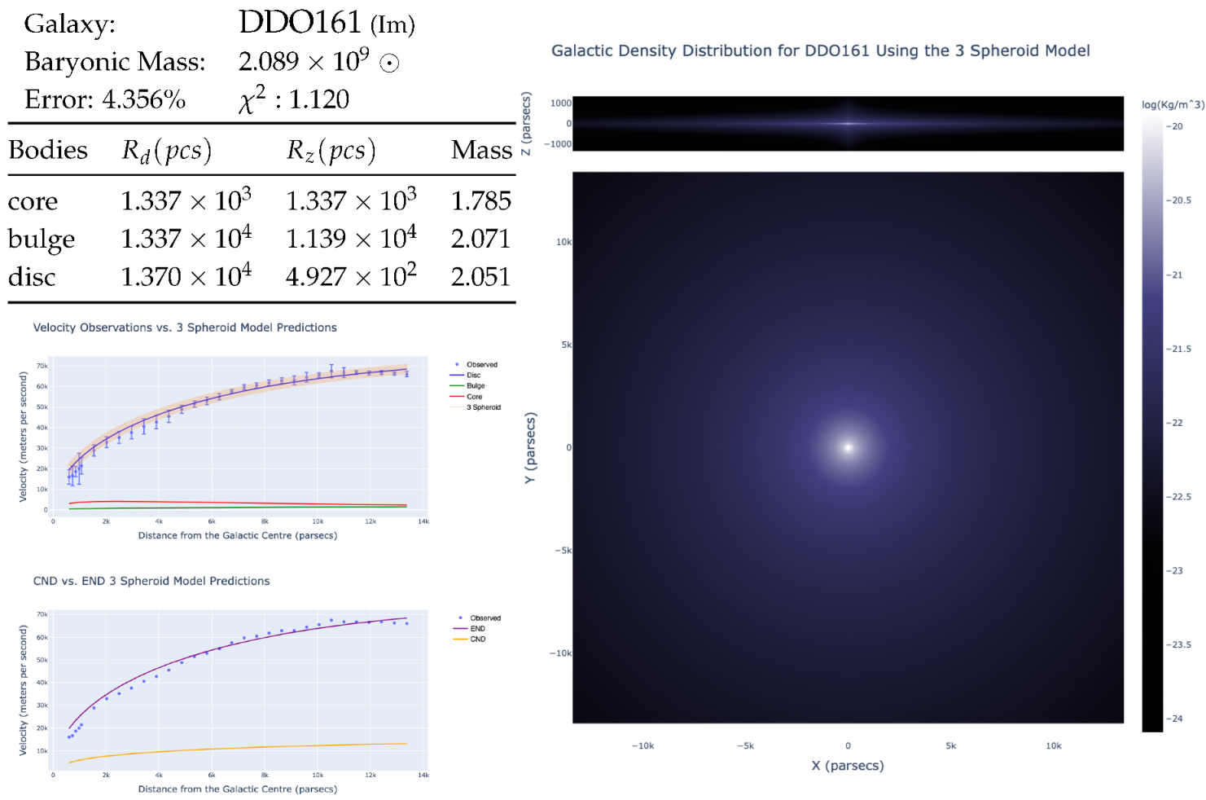
Task: Toggle the END legend entry
Action: click(x=470, y=629)
